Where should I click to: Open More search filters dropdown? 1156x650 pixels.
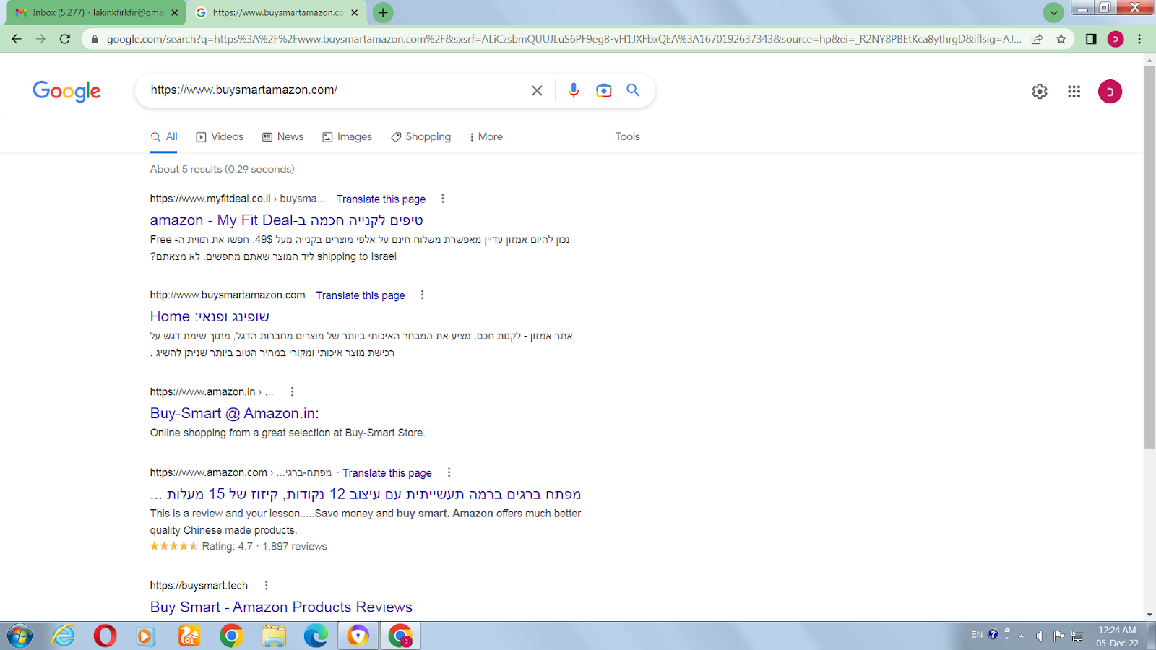click(486, 136)
